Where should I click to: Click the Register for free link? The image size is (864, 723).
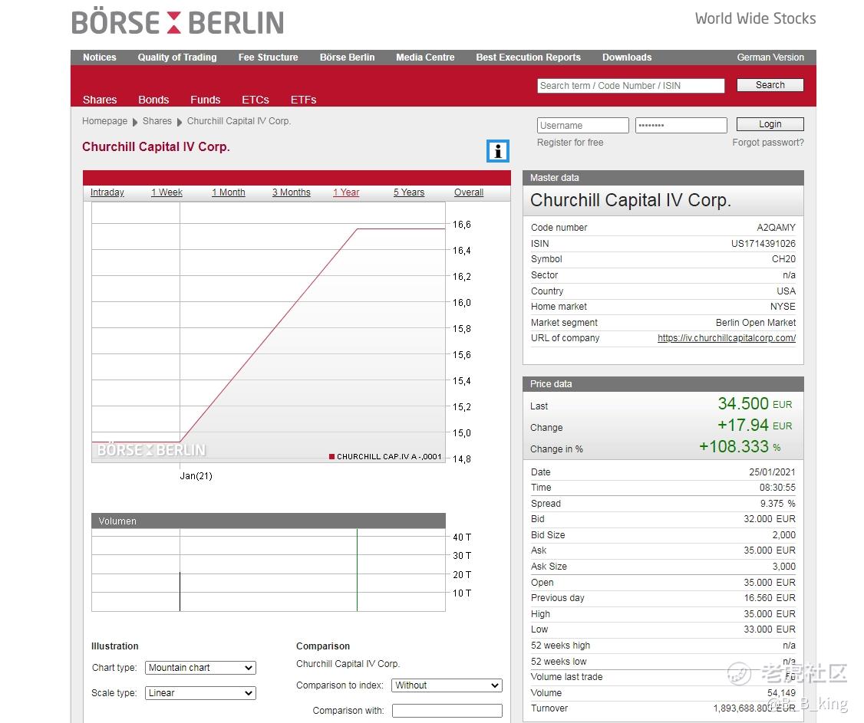coord(570,143)
